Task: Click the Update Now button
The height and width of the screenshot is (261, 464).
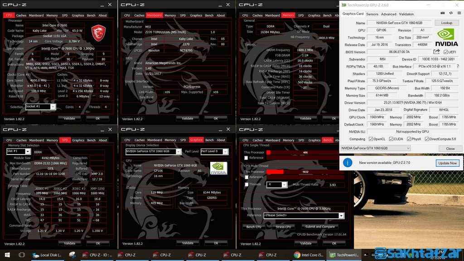Action: pyautogui.click(x=447, y=163)
